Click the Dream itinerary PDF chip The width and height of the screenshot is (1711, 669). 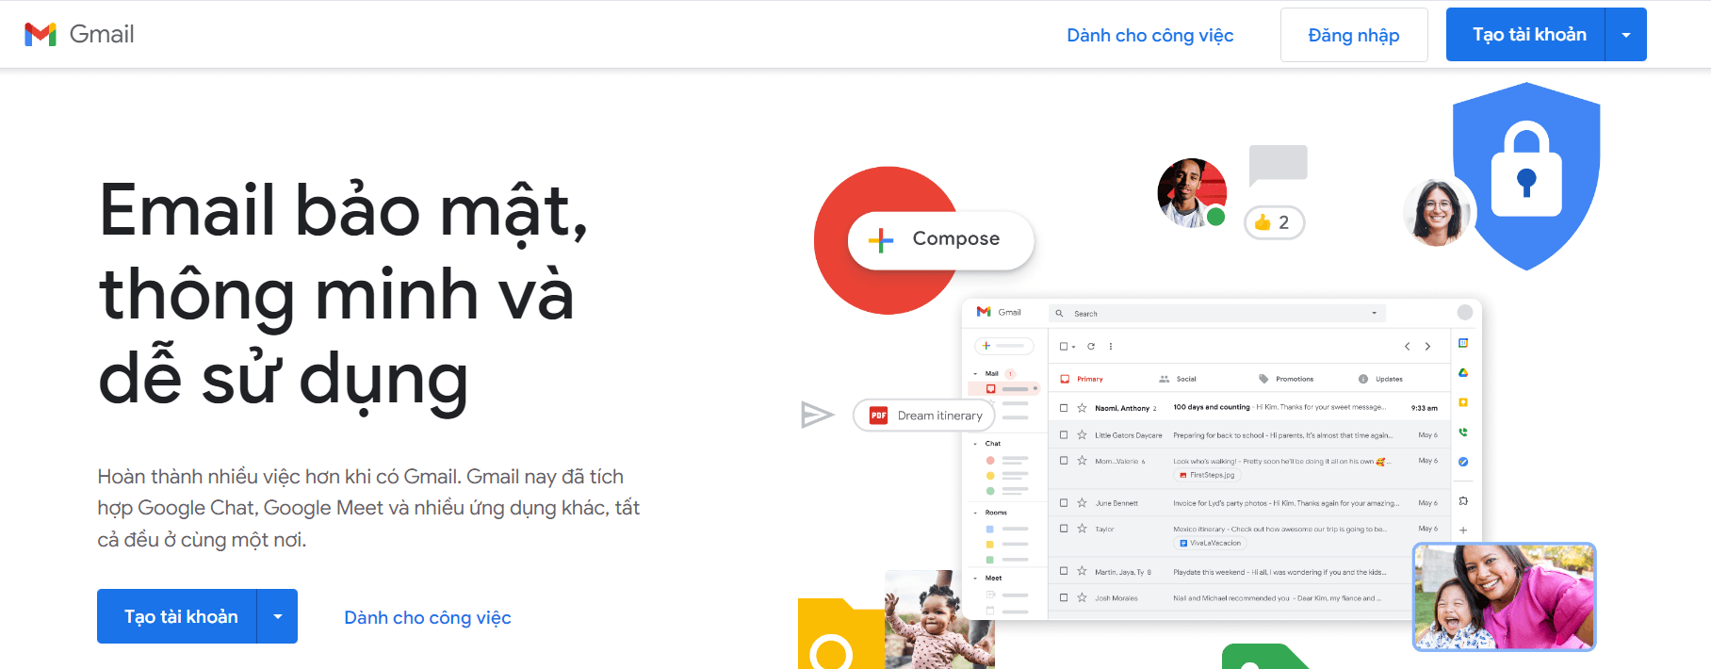(924, 416)
